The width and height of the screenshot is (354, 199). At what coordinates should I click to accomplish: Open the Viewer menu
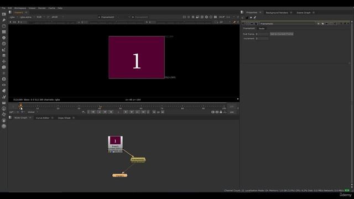click(x=32, y=8)
